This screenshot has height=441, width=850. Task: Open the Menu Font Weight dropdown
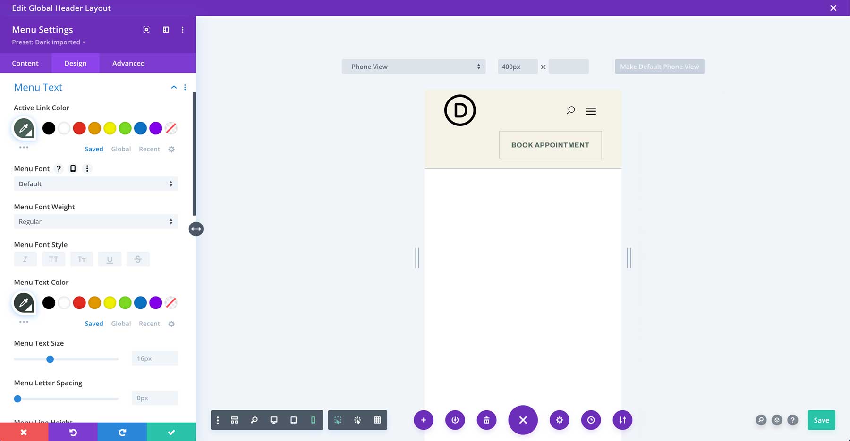95,221
